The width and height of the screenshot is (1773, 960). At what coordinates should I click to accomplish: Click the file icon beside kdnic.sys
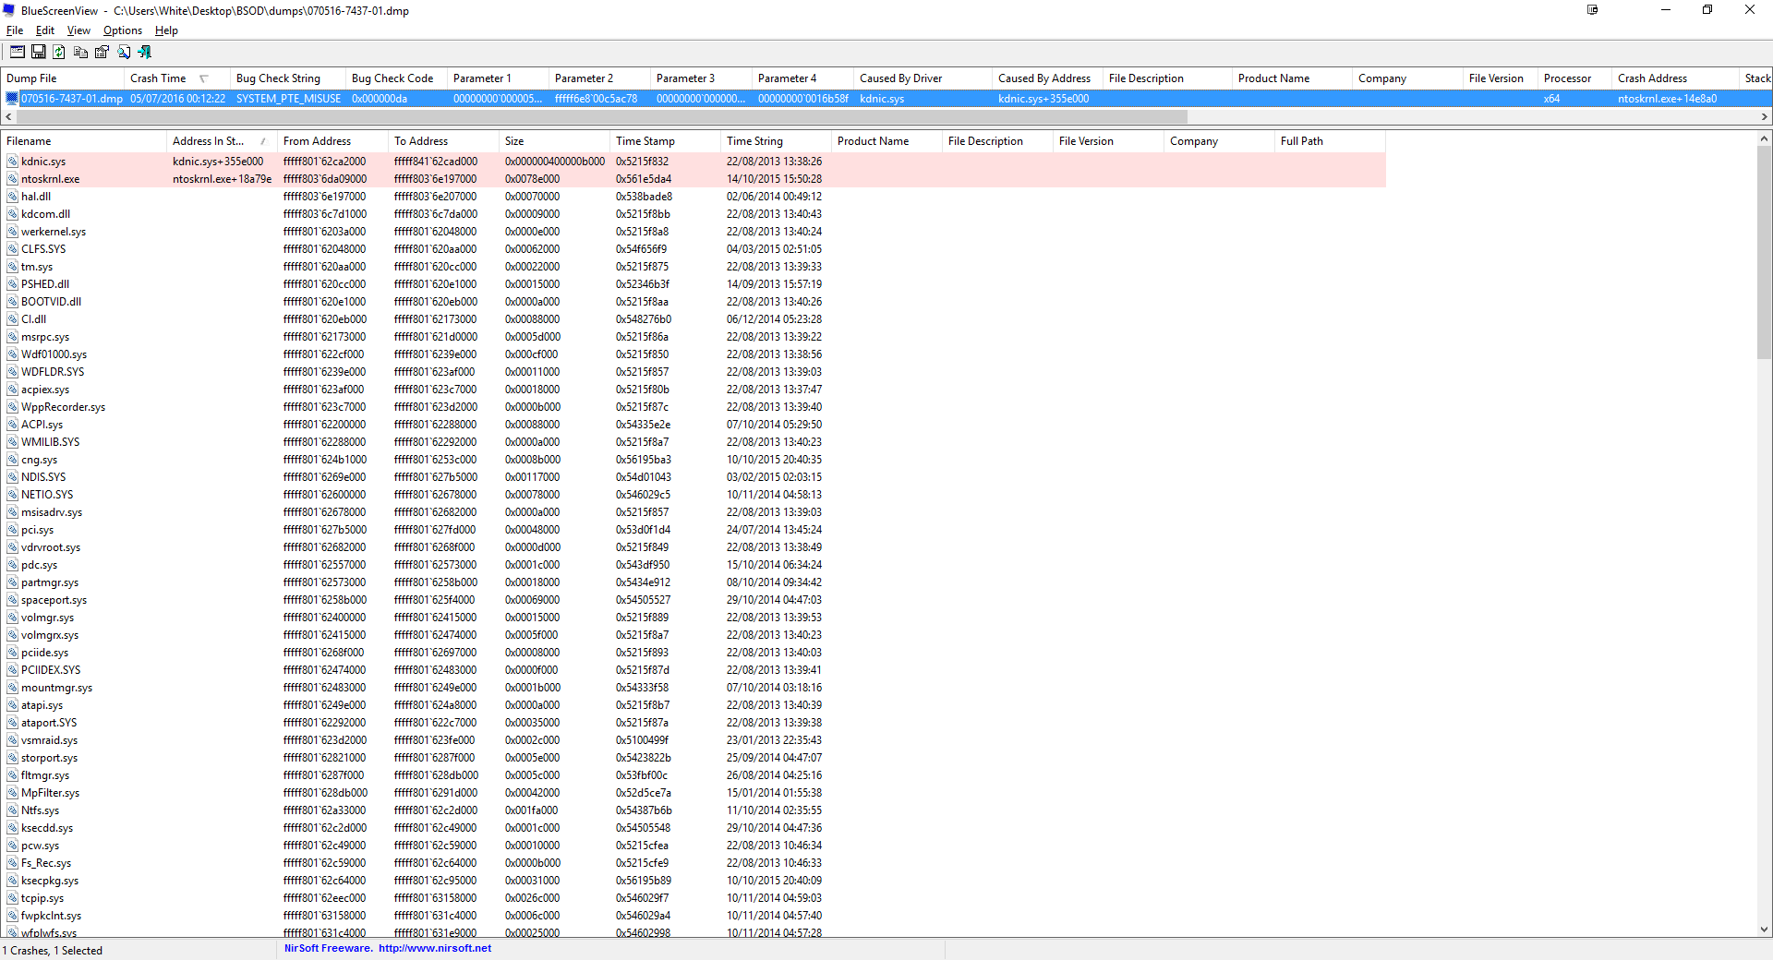(13, 162)
